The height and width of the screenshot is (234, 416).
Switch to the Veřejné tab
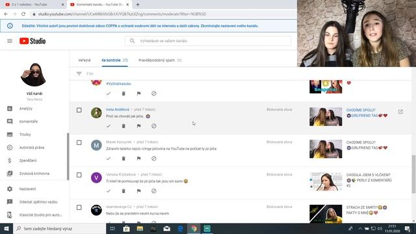[84, 60]
